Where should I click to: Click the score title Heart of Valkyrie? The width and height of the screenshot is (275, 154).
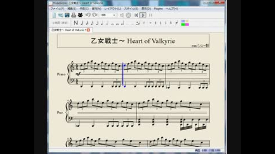pos(133,41)
